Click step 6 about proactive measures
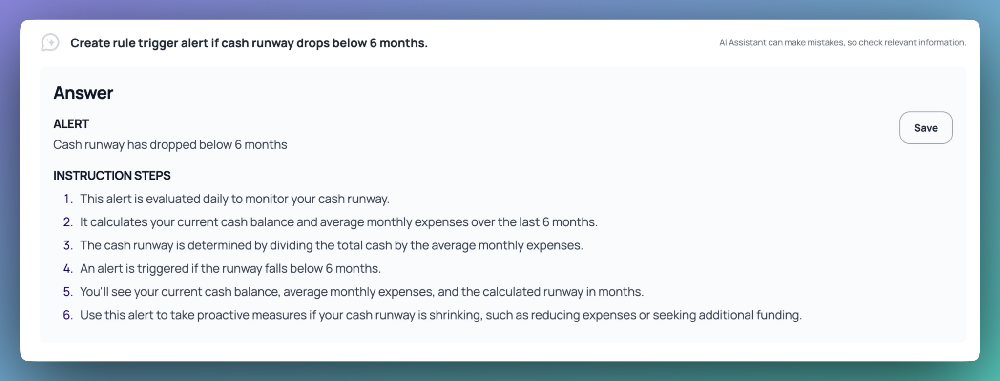 point(441,315)
